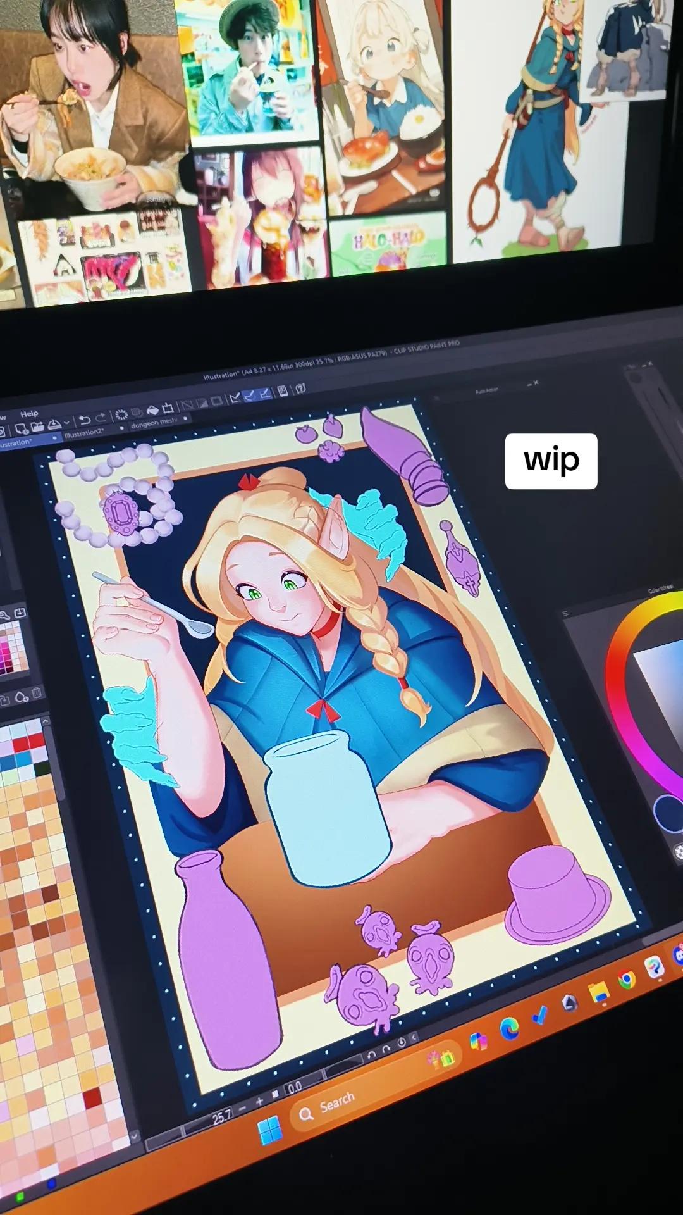Screen dimensions: 683x1215
Task: Click the Redo arrow icon
Action: [101, 418]
